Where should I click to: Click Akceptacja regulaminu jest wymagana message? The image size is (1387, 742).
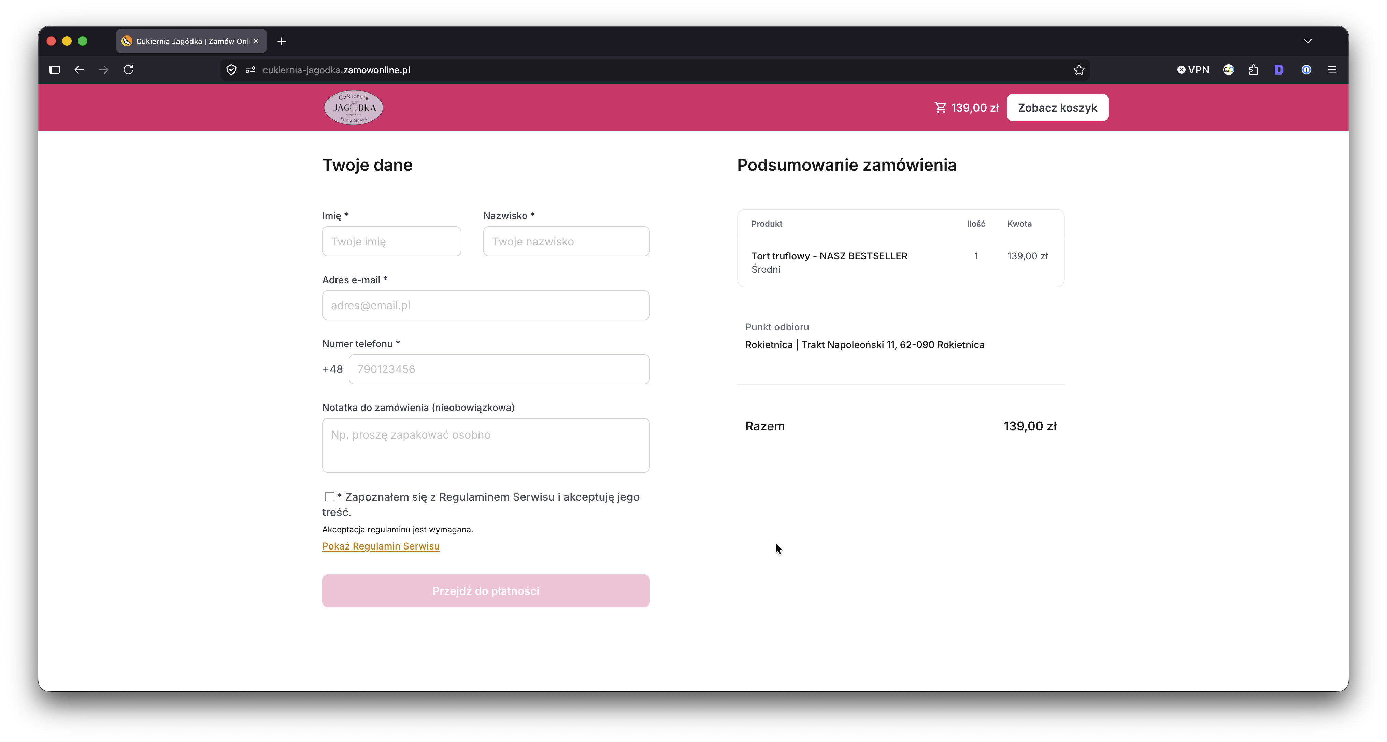tap(397, 529)
